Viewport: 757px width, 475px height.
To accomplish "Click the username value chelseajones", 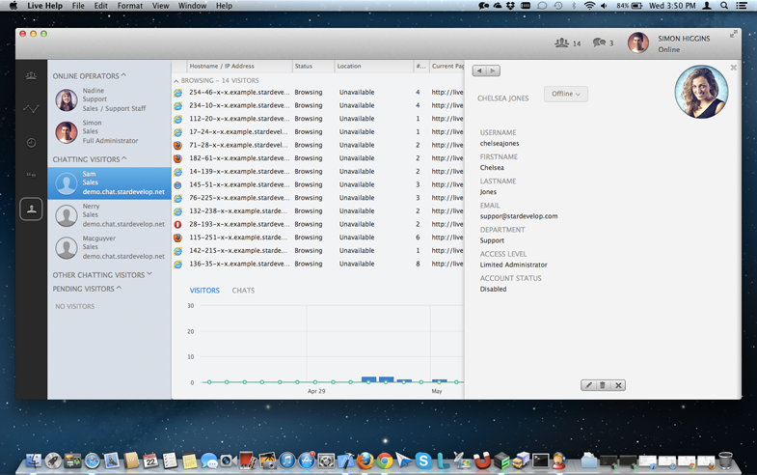I will click(x=500, y=144).
